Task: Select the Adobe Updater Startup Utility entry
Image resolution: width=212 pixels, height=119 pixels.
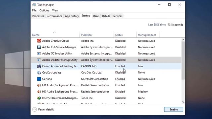Action: pos(60,60)
